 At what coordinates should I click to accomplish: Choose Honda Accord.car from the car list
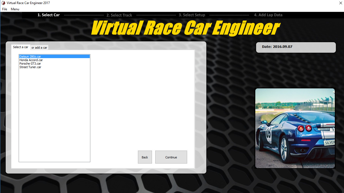pyautogui.click(x=31, y=60)
